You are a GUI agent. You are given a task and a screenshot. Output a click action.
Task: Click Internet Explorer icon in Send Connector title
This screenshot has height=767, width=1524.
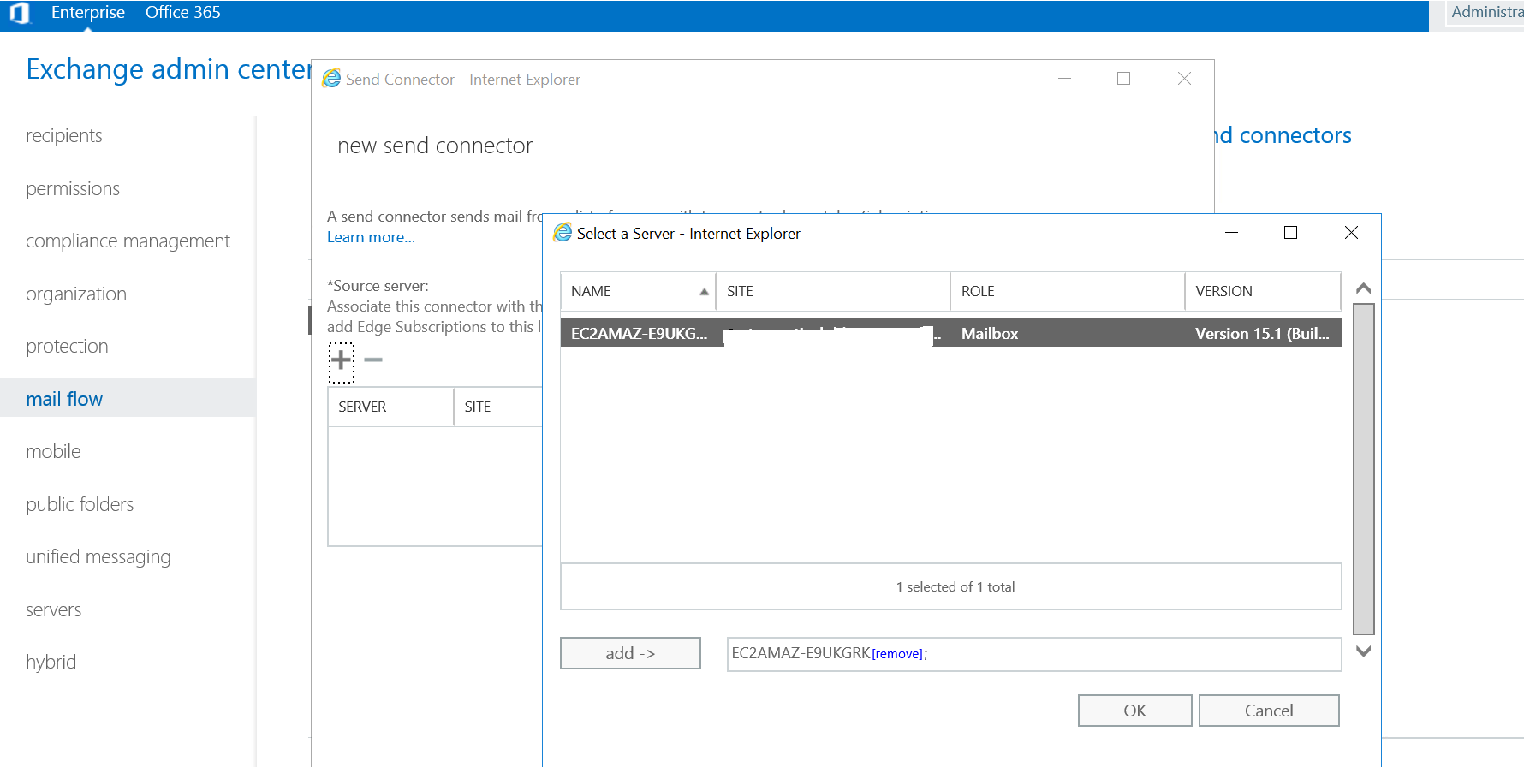coord(331,79)
